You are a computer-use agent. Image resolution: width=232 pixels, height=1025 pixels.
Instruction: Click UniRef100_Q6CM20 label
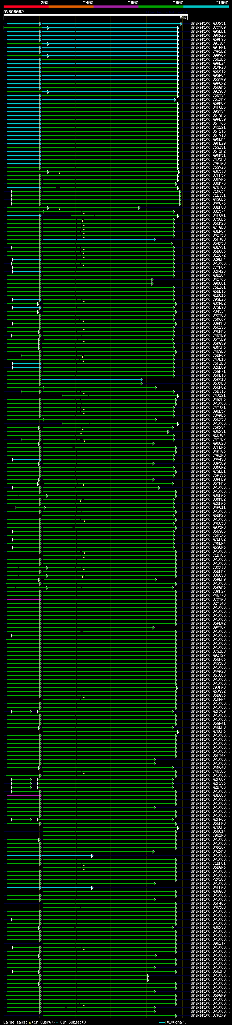[208, 223]
